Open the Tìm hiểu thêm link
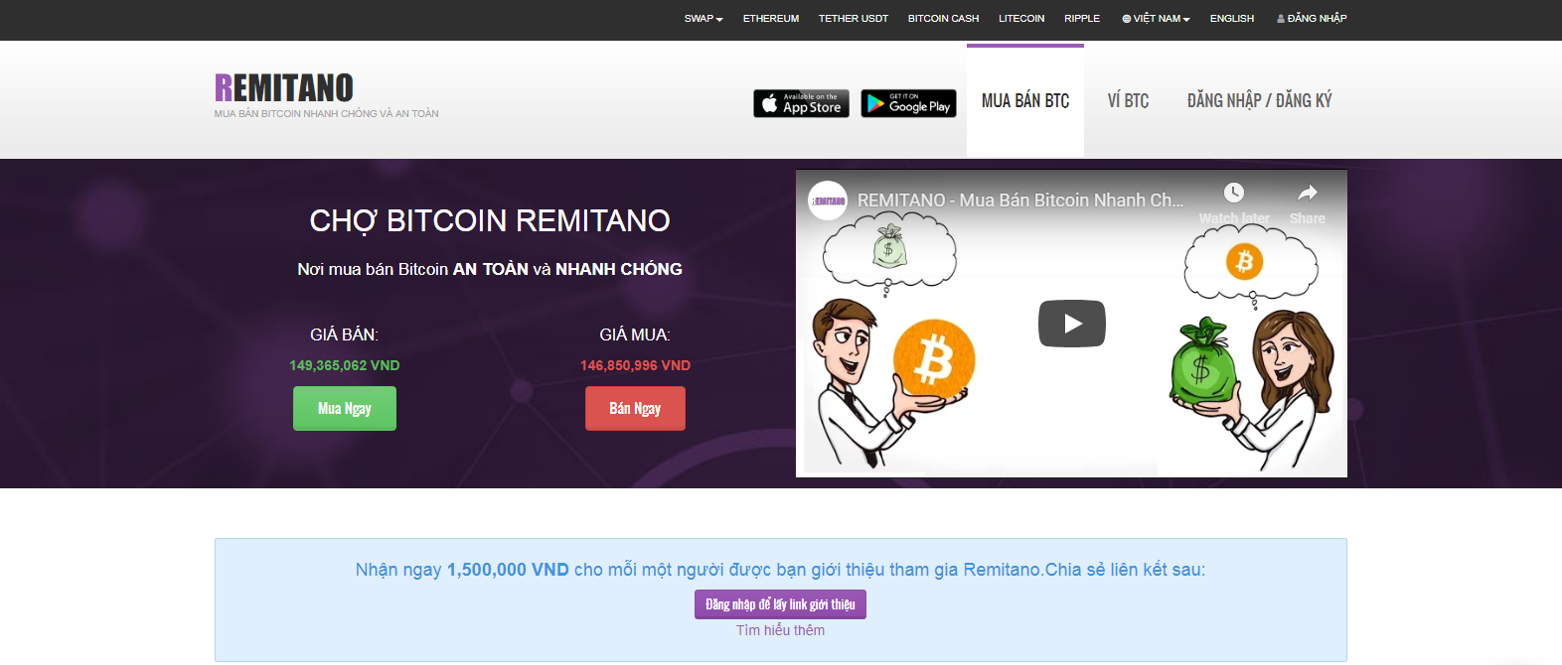 click(780, 630)
